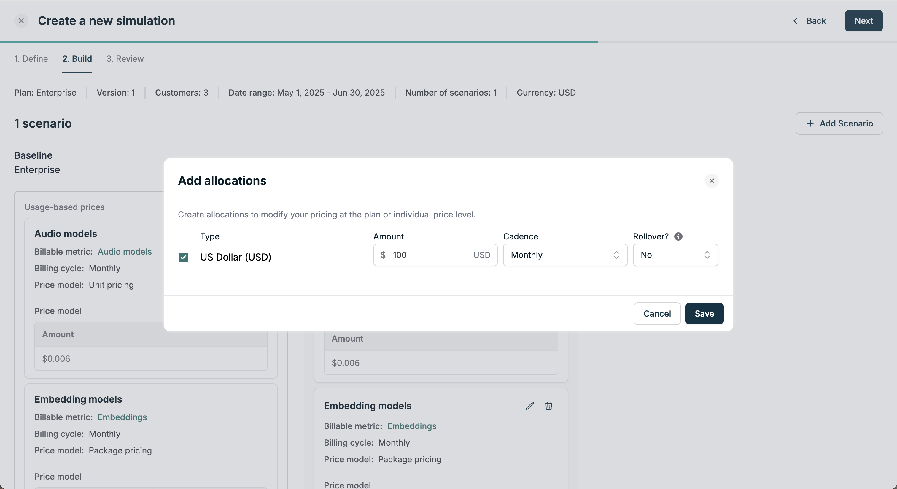Open the Audio models billable metric link

coord(125,251)
